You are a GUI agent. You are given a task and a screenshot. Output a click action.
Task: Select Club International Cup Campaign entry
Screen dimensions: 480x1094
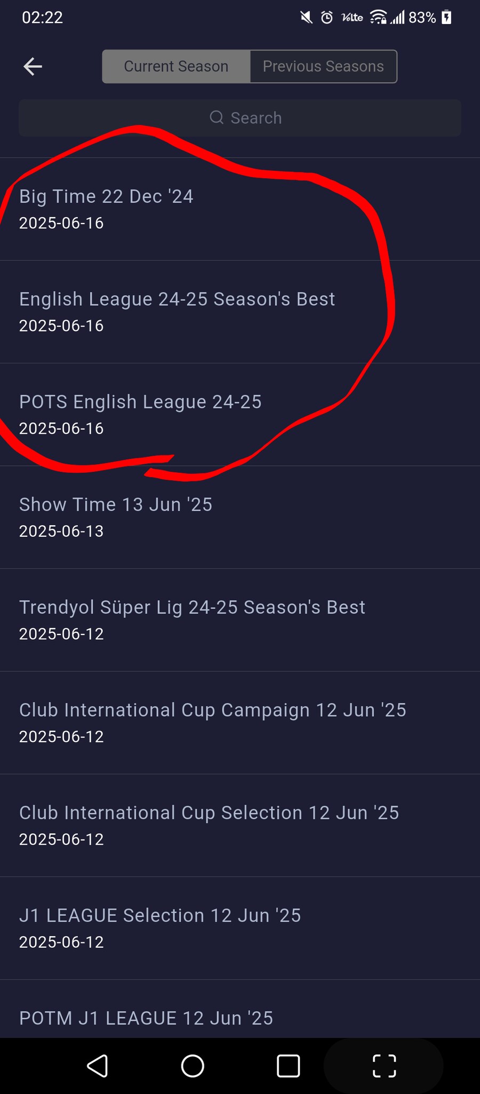point(240,723)
